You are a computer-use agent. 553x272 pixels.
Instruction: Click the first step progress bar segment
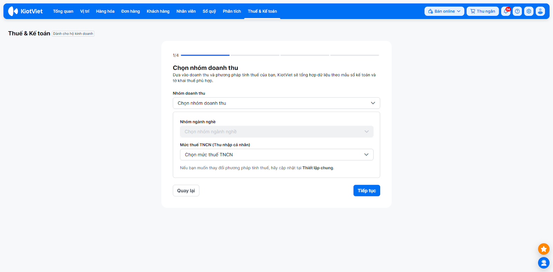(205, 55)
